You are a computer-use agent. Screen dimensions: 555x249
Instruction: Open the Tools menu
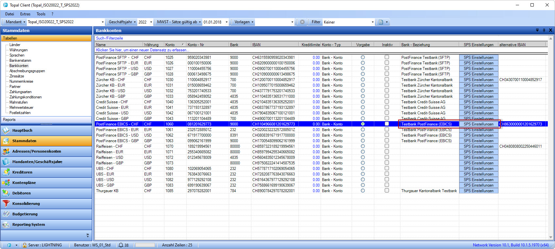point(41,14)
